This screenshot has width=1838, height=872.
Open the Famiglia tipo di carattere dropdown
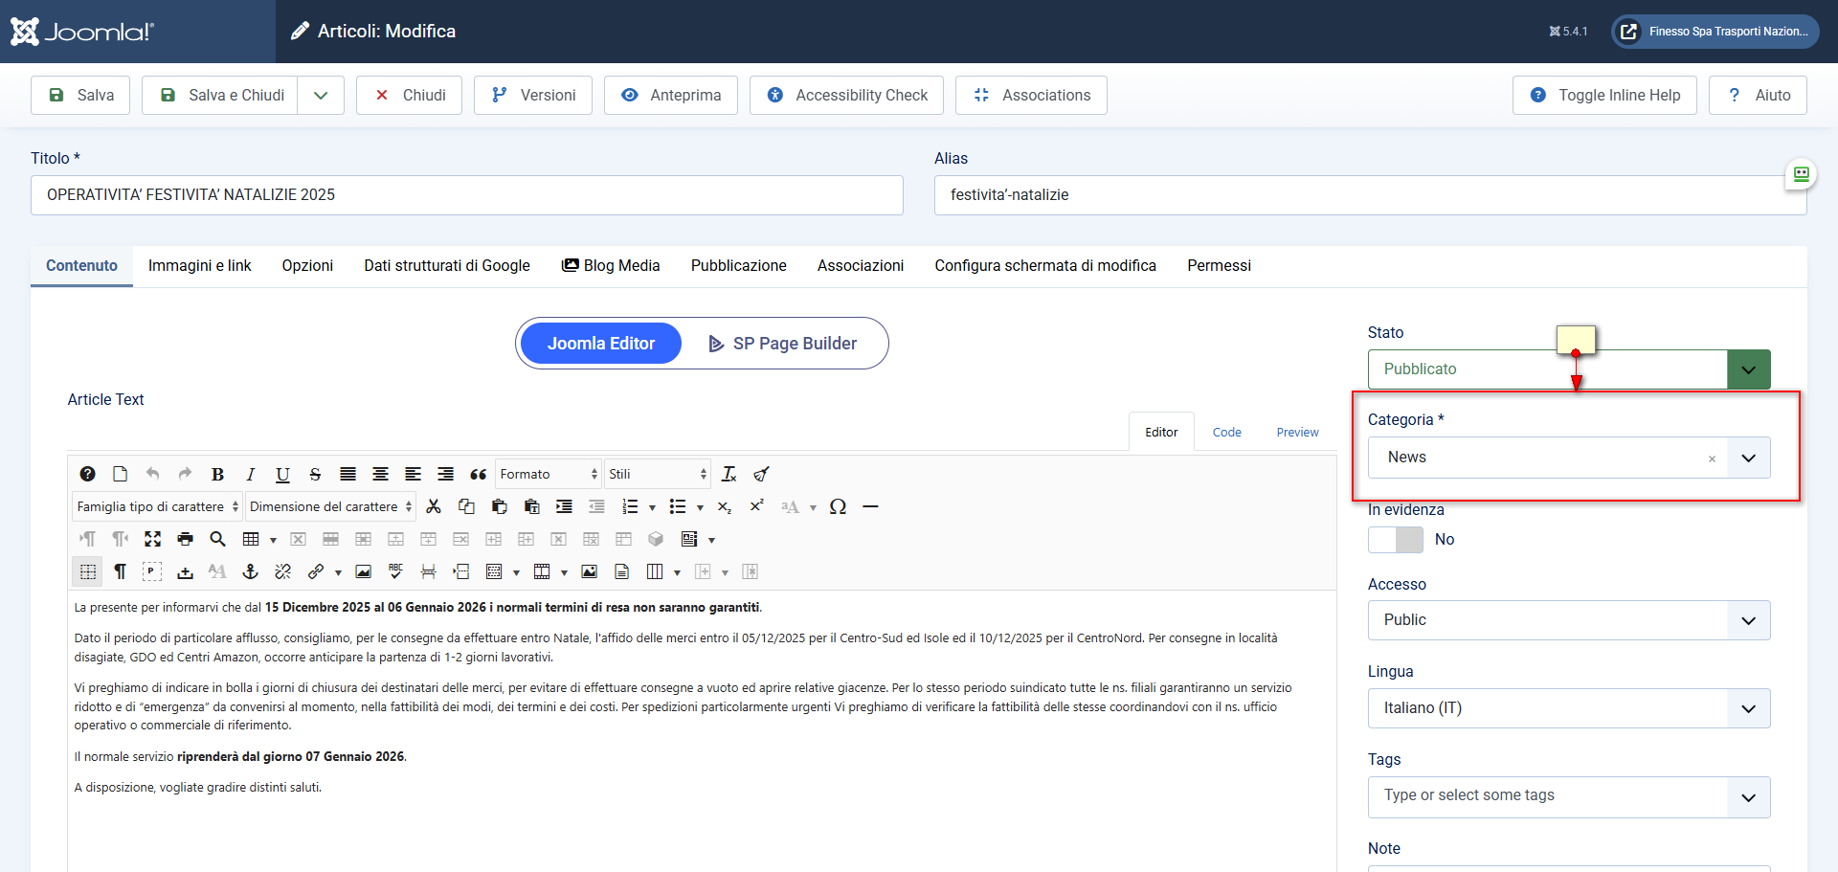pos(157,506)
